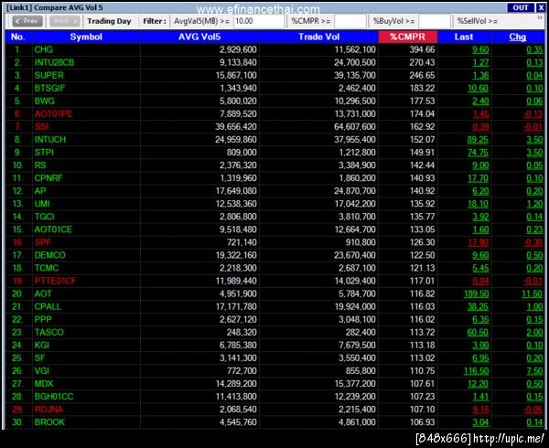Select symbol SUPER
The width and height of the screenshot is (549, 448).
coord(49,75)
